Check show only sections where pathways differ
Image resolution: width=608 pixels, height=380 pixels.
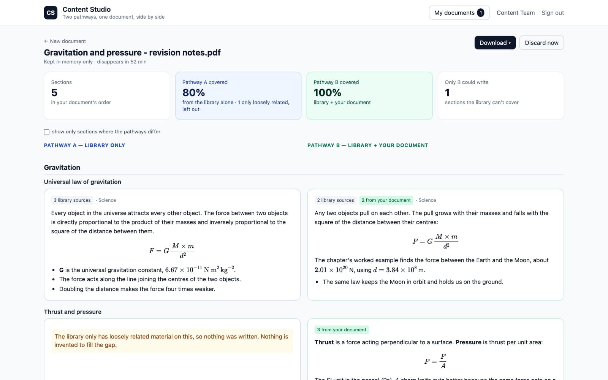(47, 132)
